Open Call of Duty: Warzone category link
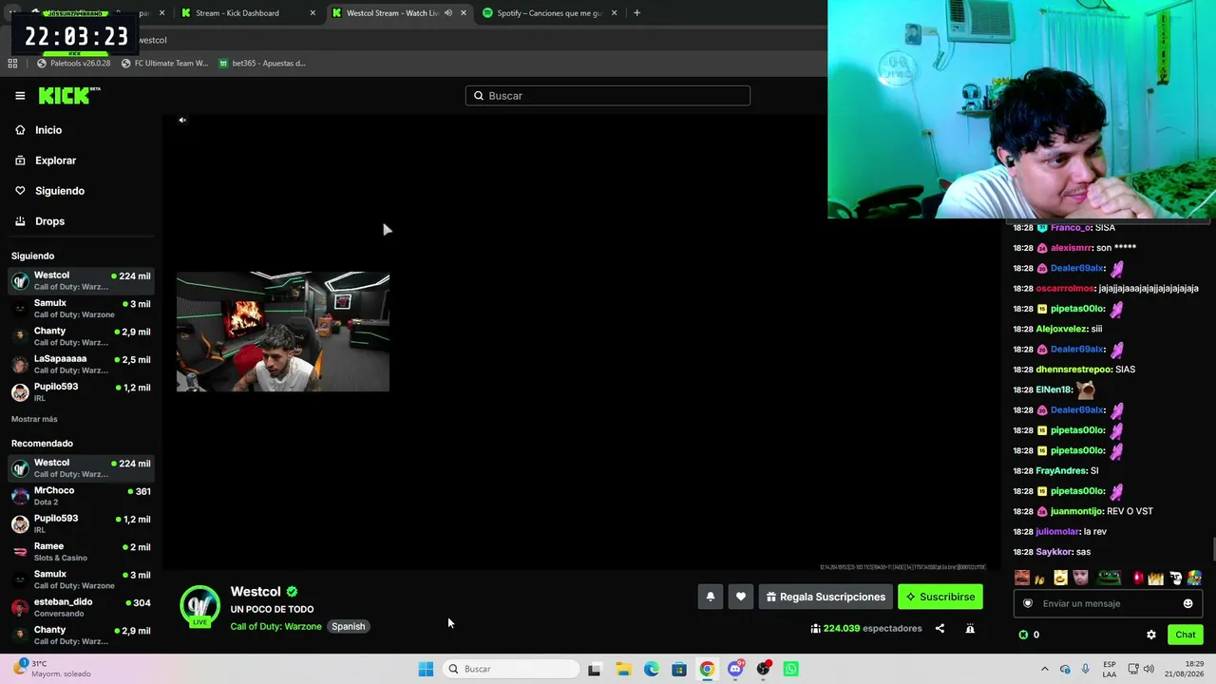Screen dimensions: 1216x684 coord(275,627)
